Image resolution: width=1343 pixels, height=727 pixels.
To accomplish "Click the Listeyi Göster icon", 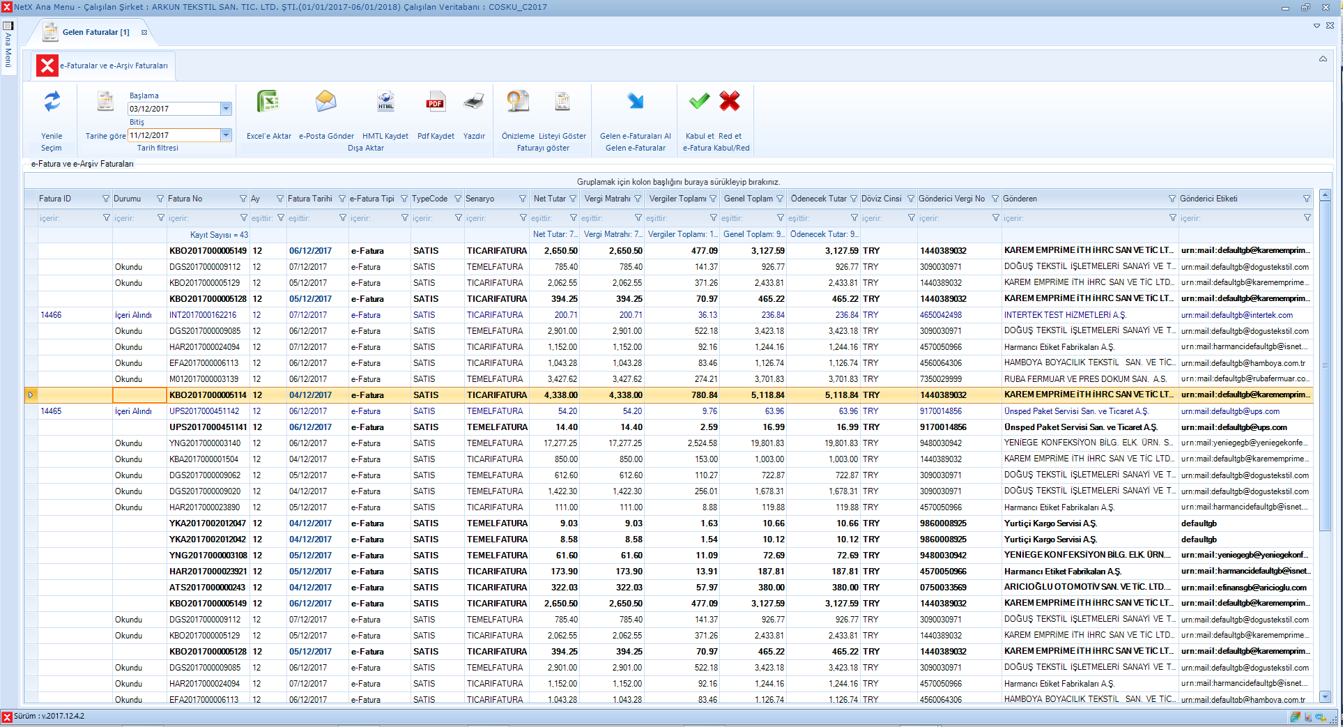I will tap(562, 102).
